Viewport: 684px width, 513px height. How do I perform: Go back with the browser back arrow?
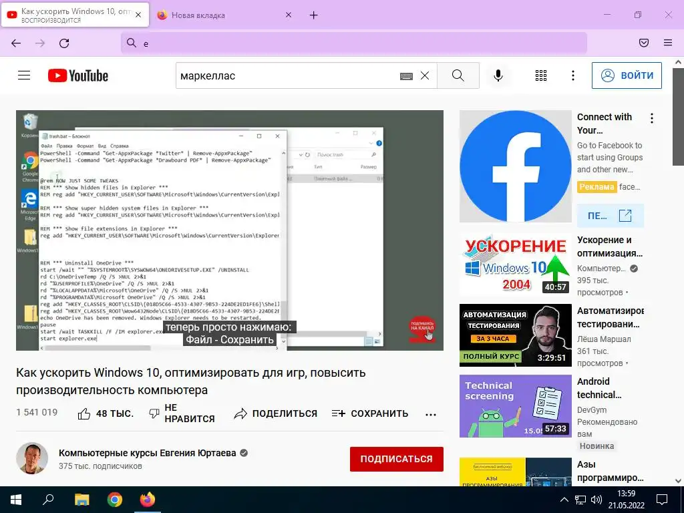(16, 43)
